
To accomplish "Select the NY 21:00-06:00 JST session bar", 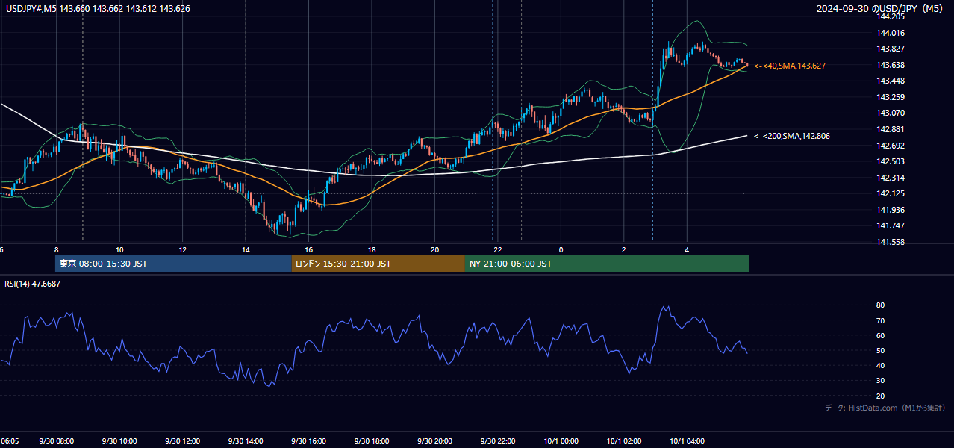I will pyautogui.click(x=607, y=264).
